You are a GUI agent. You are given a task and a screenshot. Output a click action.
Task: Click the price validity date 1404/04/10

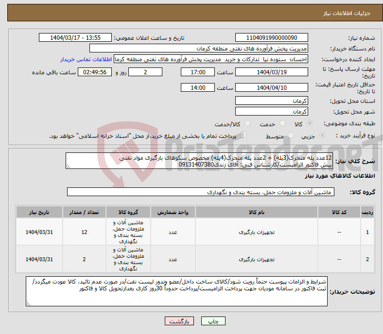(271, 87)
